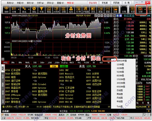Viewport: 152px width, 121px height.
Task: Open the 大利市 toolbar icon
Action: pyautogui.click(x=56, y=9)
